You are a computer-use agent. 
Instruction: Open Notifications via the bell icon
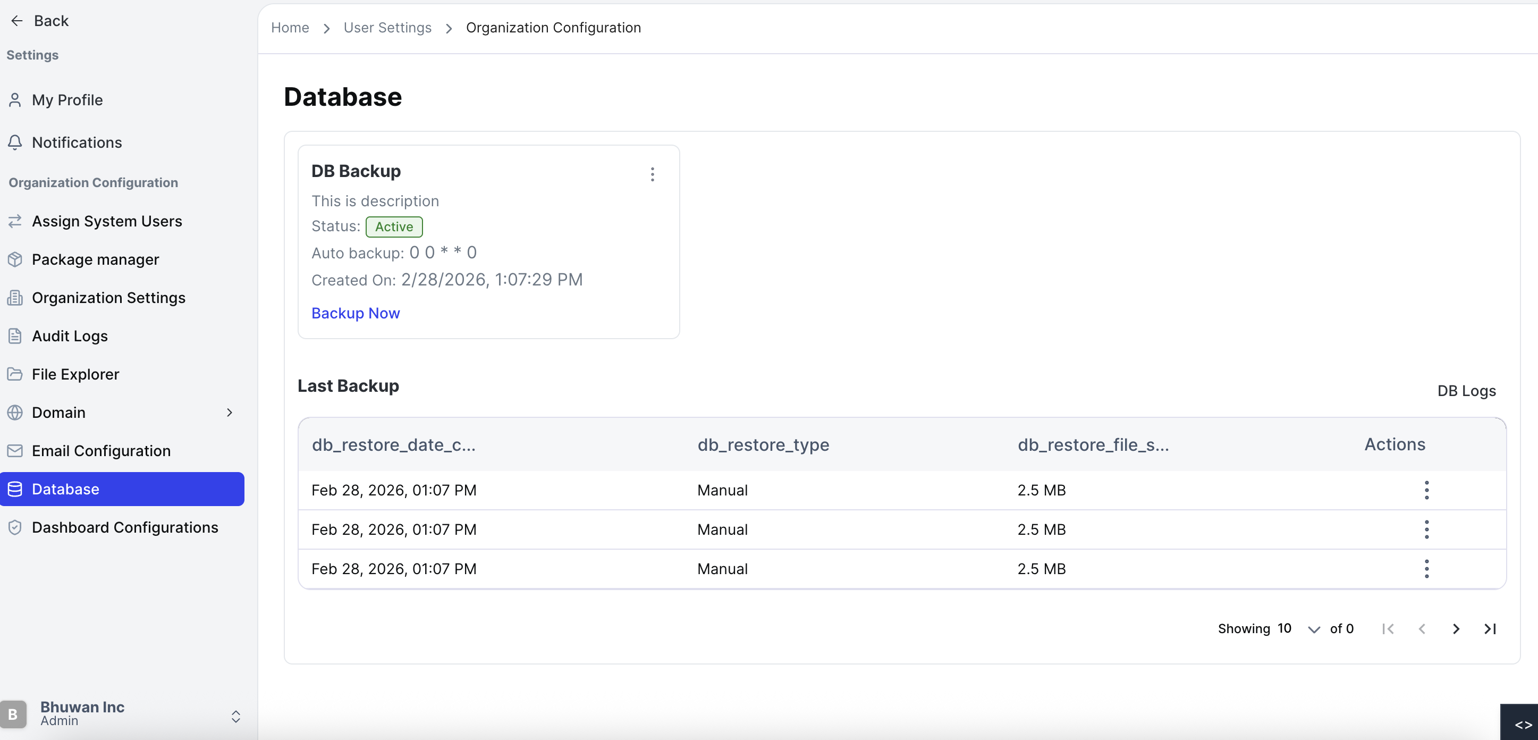(15, 142)
